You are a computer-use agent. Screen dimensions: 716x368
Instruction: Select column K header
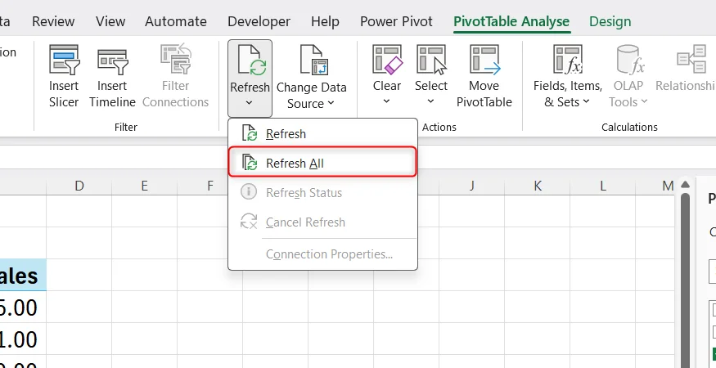tap(537, 186)
